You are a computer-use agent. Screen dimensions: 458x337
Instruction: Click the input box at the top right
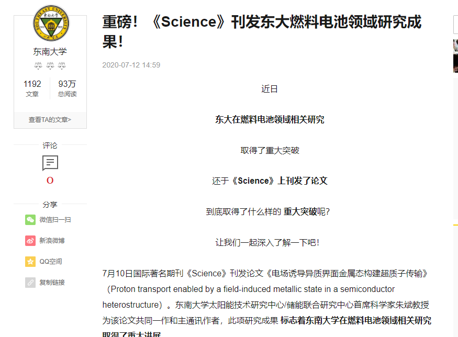tap(453, 24)
